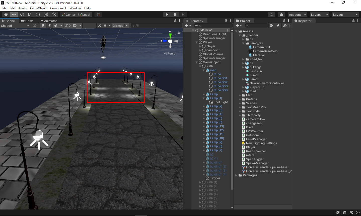Open Gizmos dropdown arrow
Viewport: 361px width, 216px height.
[127, 25]
